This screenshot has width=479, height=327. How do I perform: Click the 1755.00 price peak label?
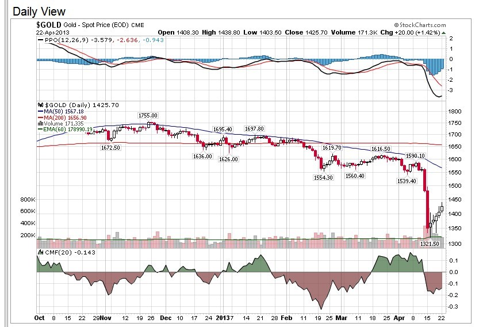point(147,116)
